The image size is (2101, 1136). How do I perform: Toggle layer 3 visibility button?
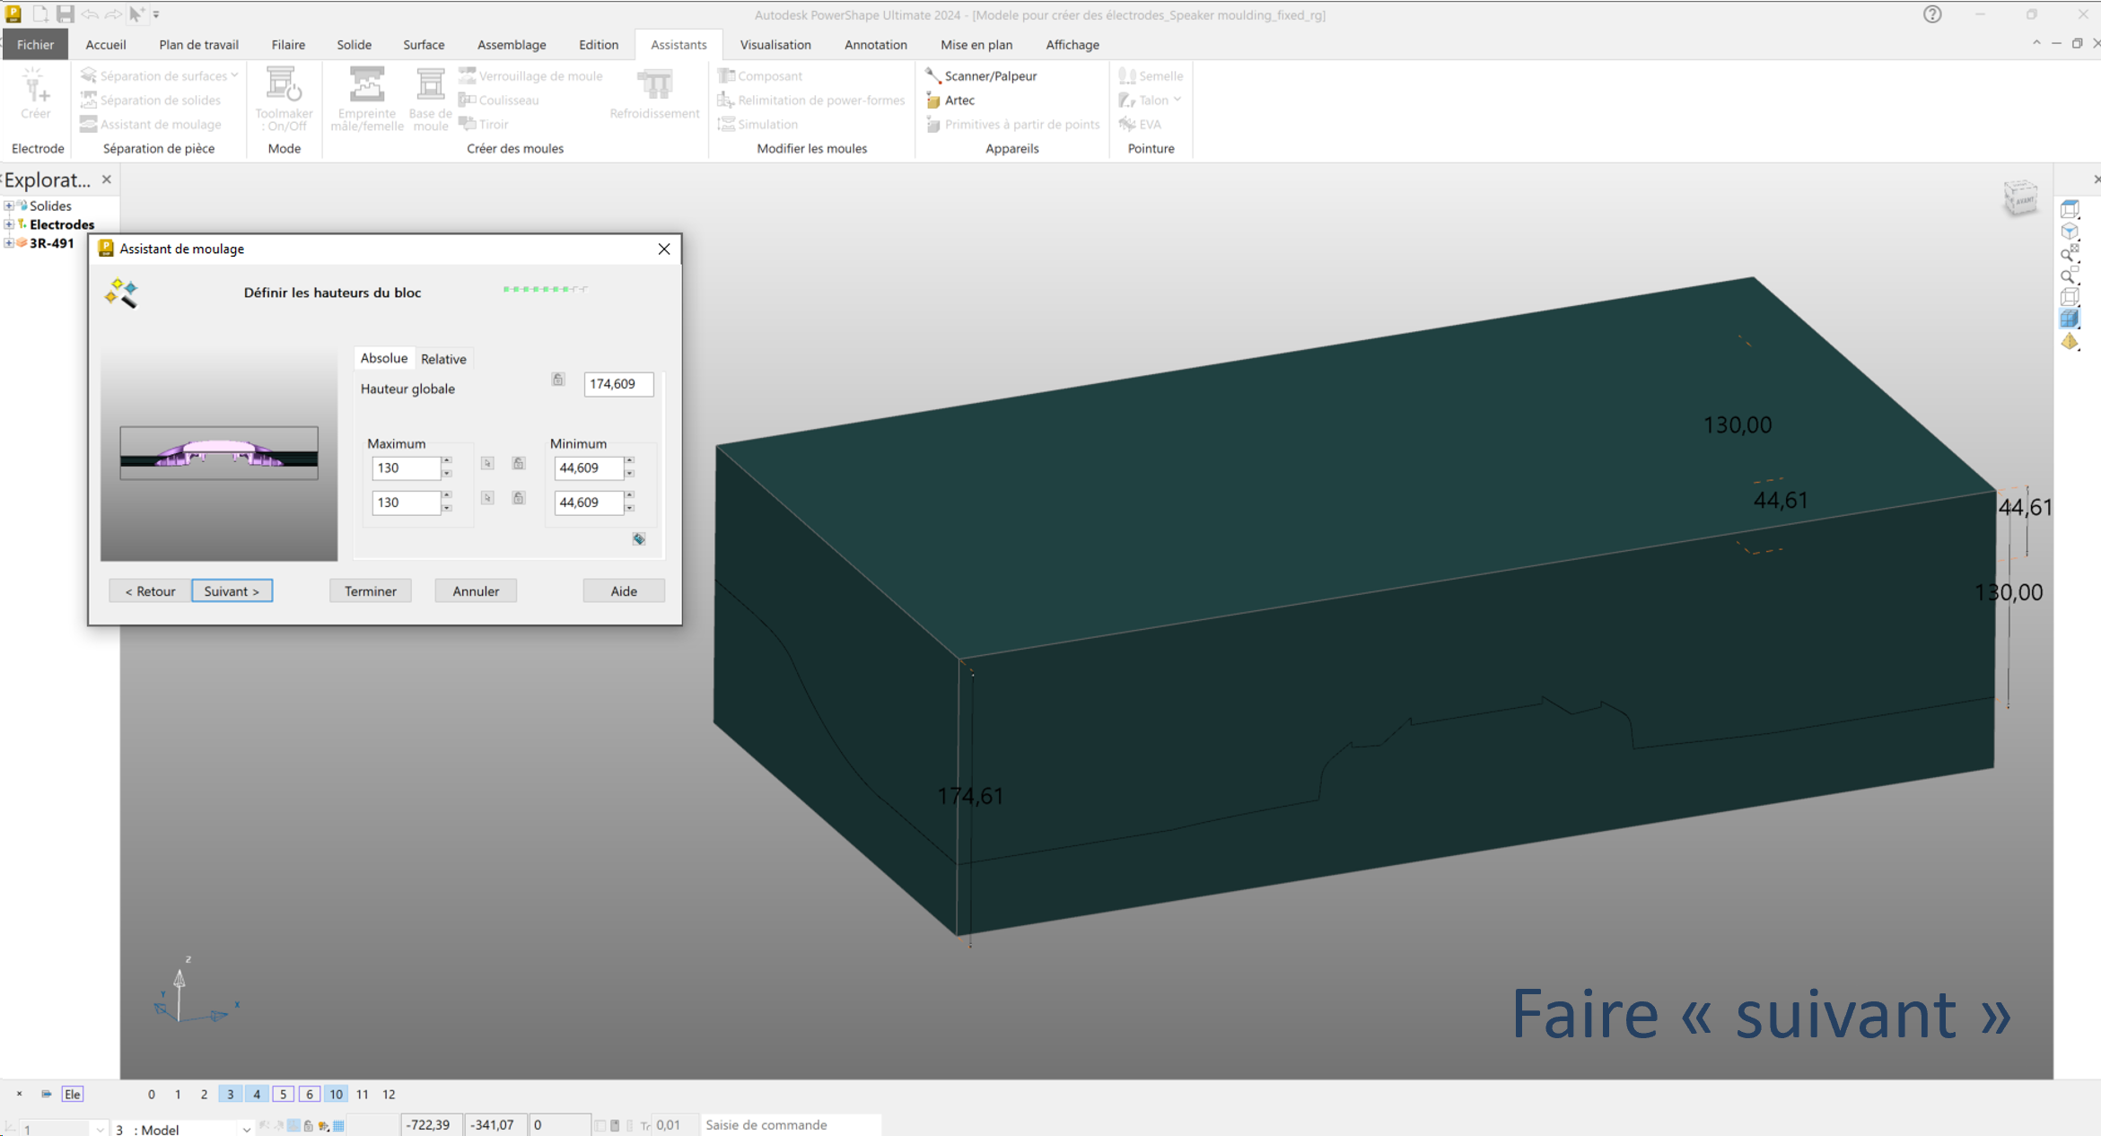click(231, 1094)
